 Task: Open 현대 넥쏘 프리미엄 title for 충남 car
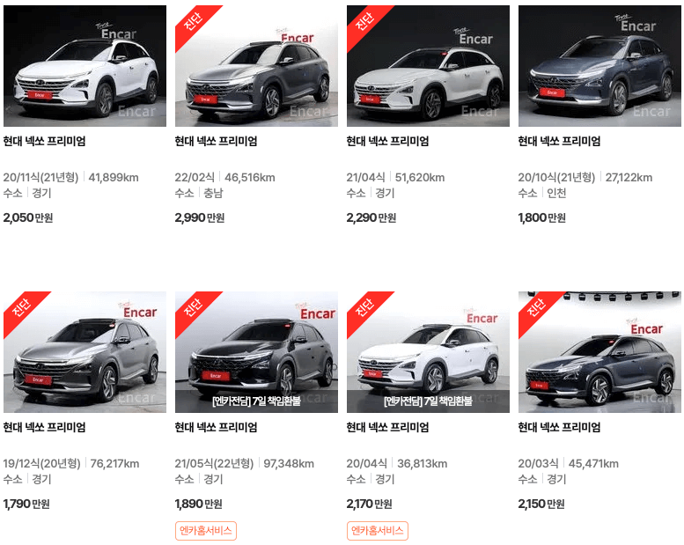click(x=216, y=141)
